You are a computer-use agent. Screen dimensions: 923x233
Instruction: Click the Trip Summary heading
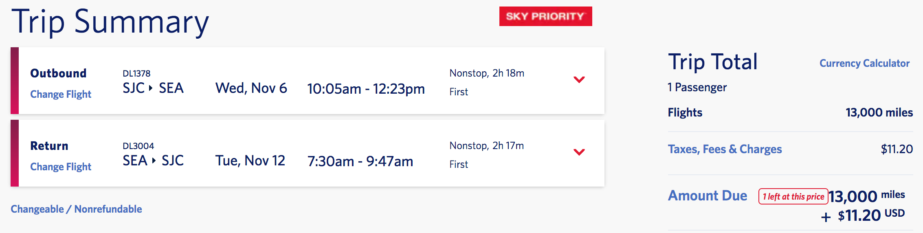[110, 22]
